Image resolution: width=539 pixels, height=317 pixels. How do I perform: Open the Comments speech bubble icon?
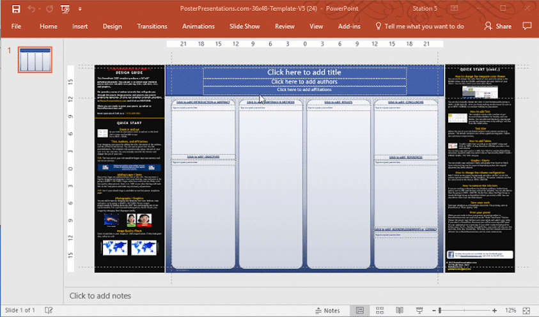[527, 26]
